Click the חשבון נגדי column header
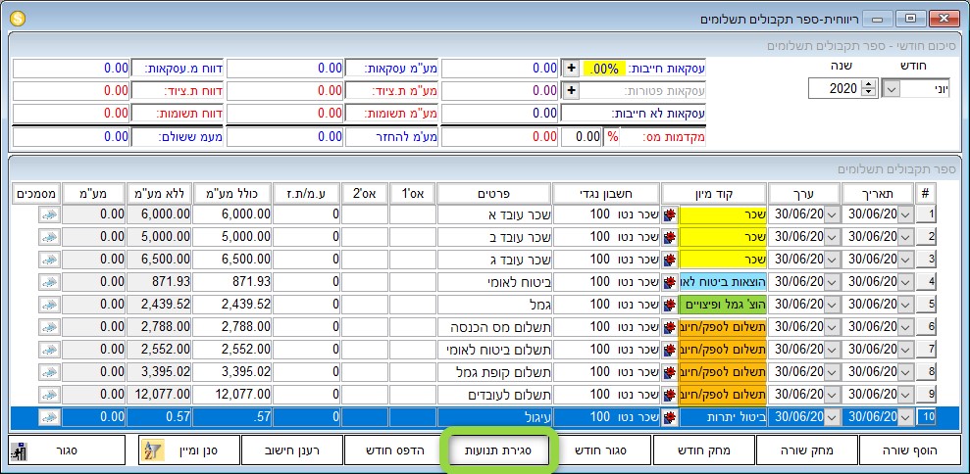The height and width of the screenshot is (474, 970). pyautogui.click(x=606, y=194)
